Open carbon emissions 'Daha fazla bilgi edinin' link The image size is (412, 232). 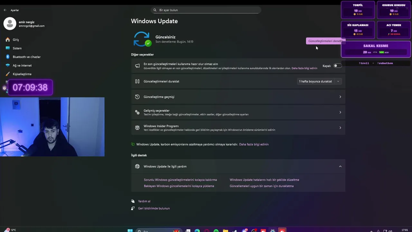pyautogui.click(x=254, y=144)
